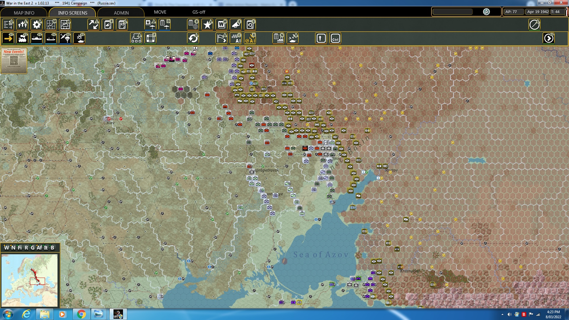The height and width of the screenshot is (320, 569).
Task: Toggle the Af nation filter button
Action: tap(39, 248)
